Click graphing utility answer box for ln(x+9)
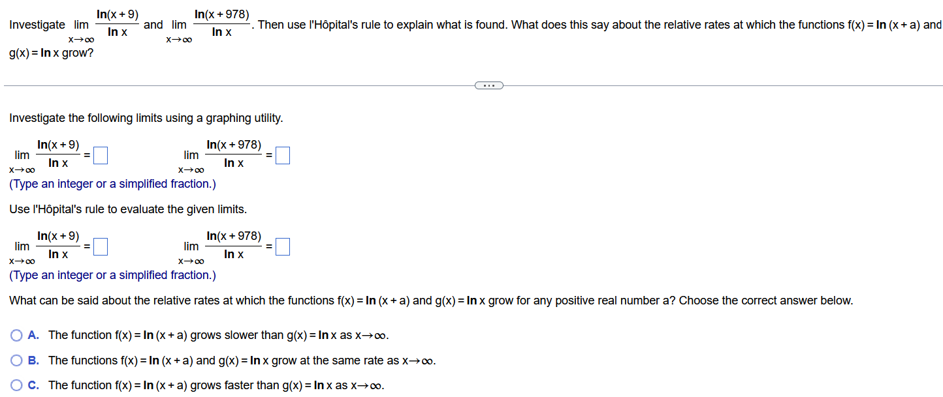 click(100, 155)
